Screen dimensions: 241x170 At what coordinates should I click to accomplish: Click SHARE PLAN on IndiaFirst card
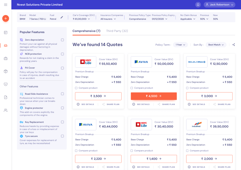click(x=224, y=167)
